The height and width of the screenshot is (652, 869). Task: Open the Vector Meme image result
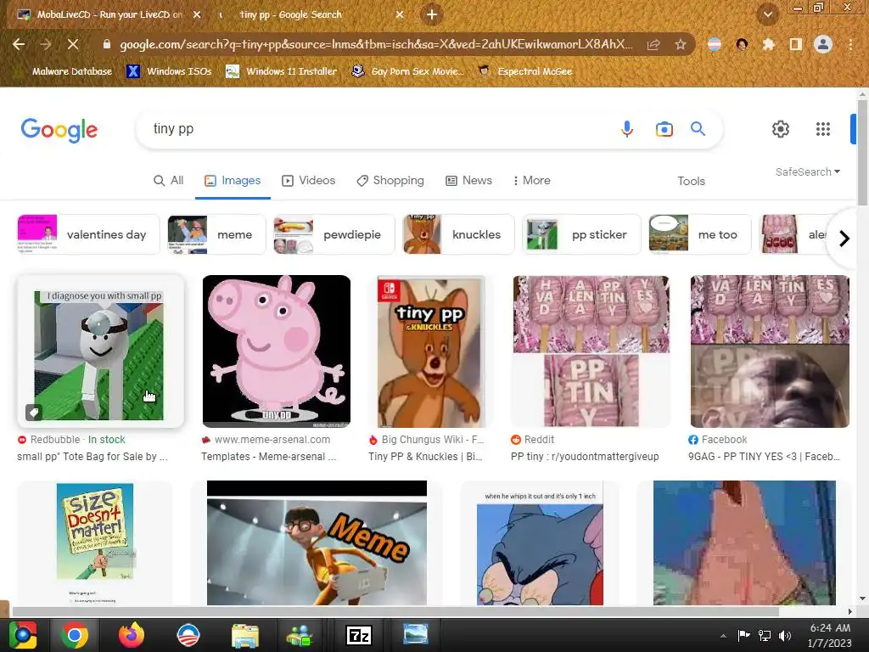pyautogui.click(x=317, y=543)
